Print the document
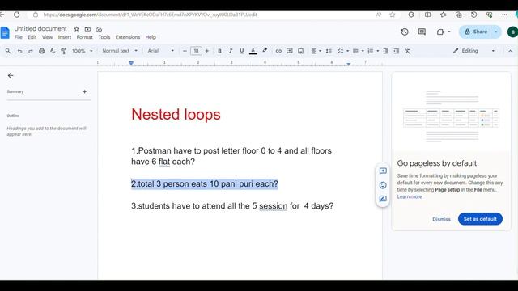 point(41,51)
